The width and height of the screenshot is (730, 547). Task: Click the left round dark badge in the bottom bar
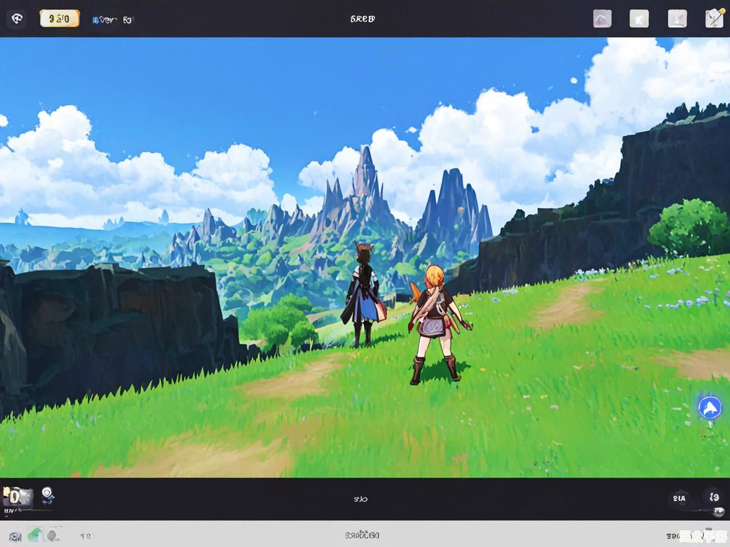[x=679, y=499]
